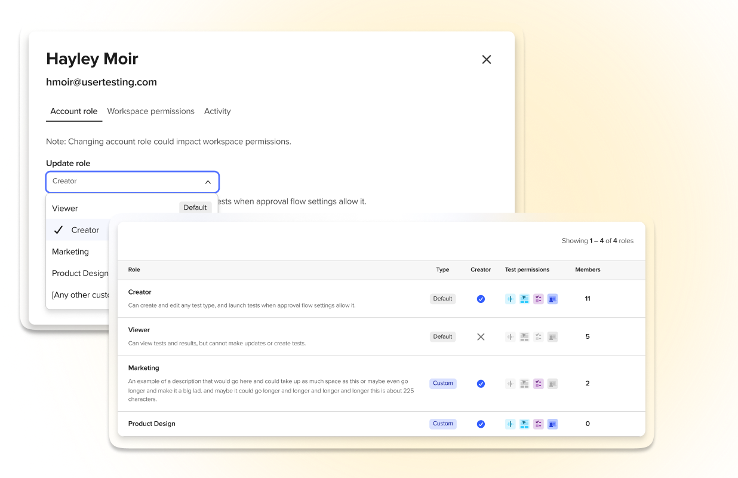Click the live conversation icon for Product Design
This screenshot has width=738, height=478.
(552, 424)
